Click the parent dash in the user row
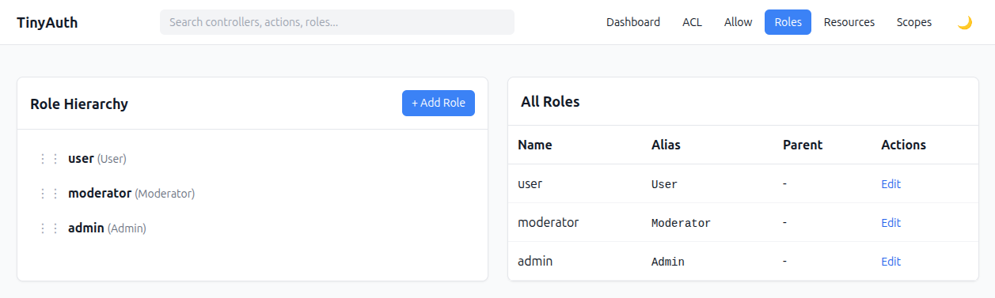 (784, 183)
